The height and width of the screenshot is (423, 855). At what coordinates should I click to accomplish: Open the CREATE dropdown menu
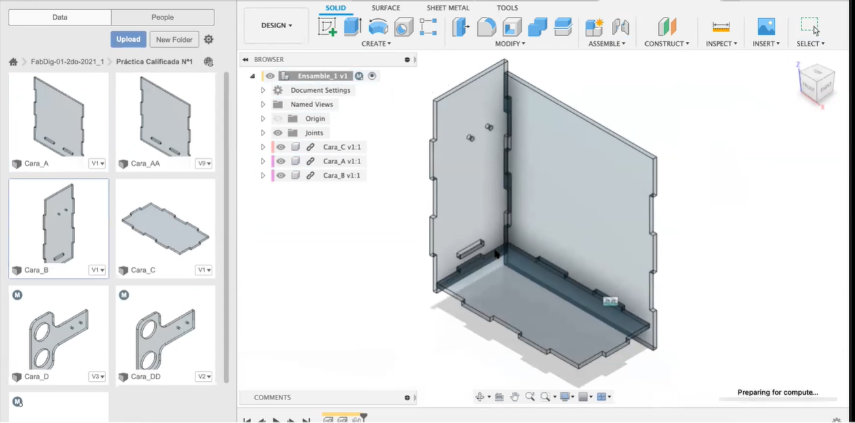coord(376,44)
